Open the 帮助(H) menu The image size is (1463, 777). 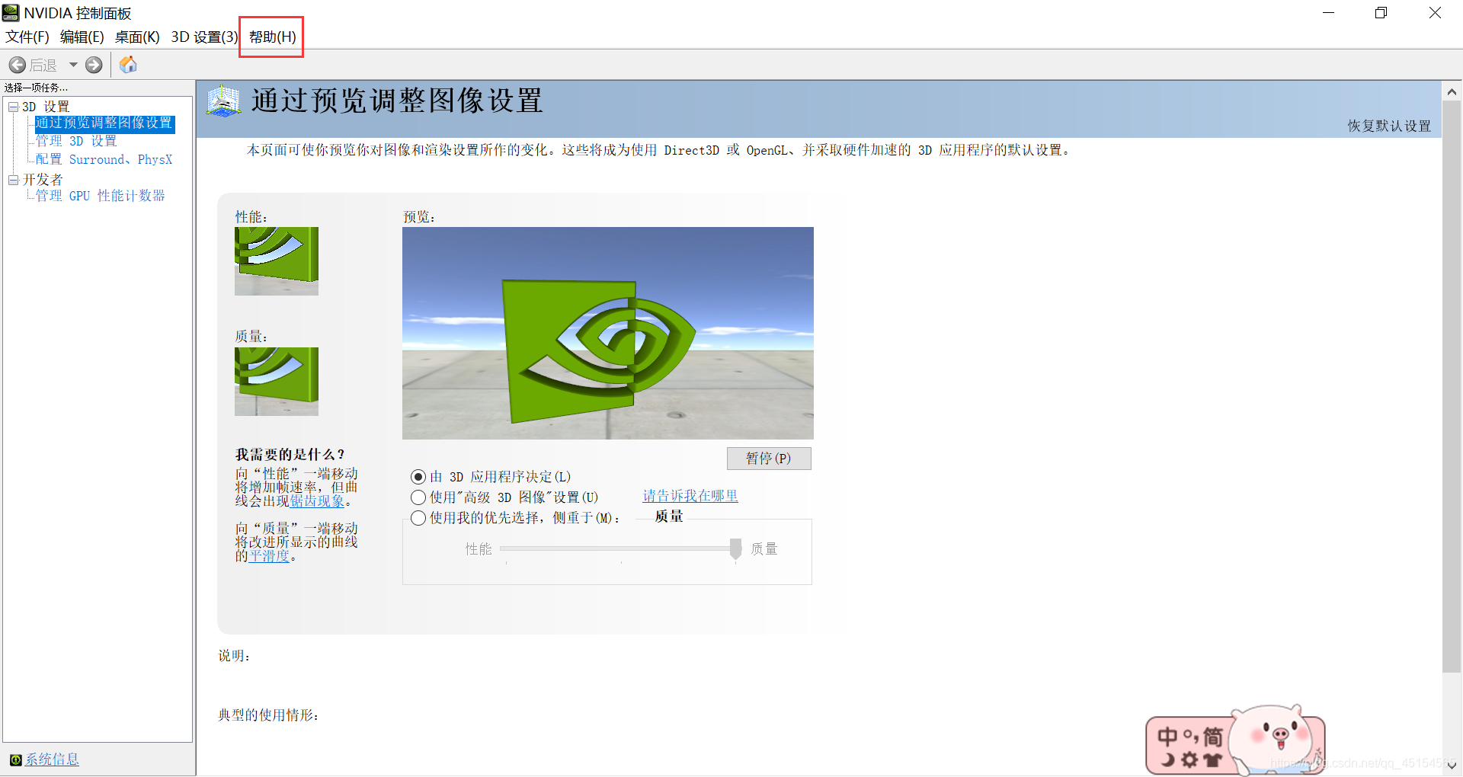(272, 37)
